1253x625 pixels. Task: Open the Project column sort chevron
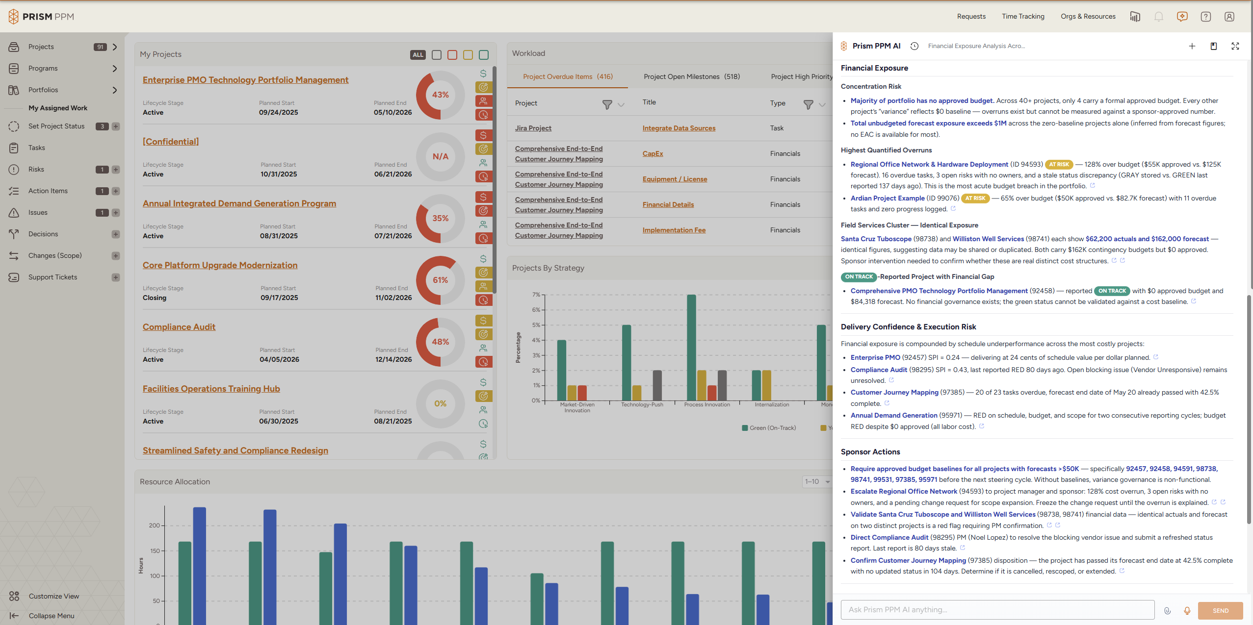(x=621, y=104)
